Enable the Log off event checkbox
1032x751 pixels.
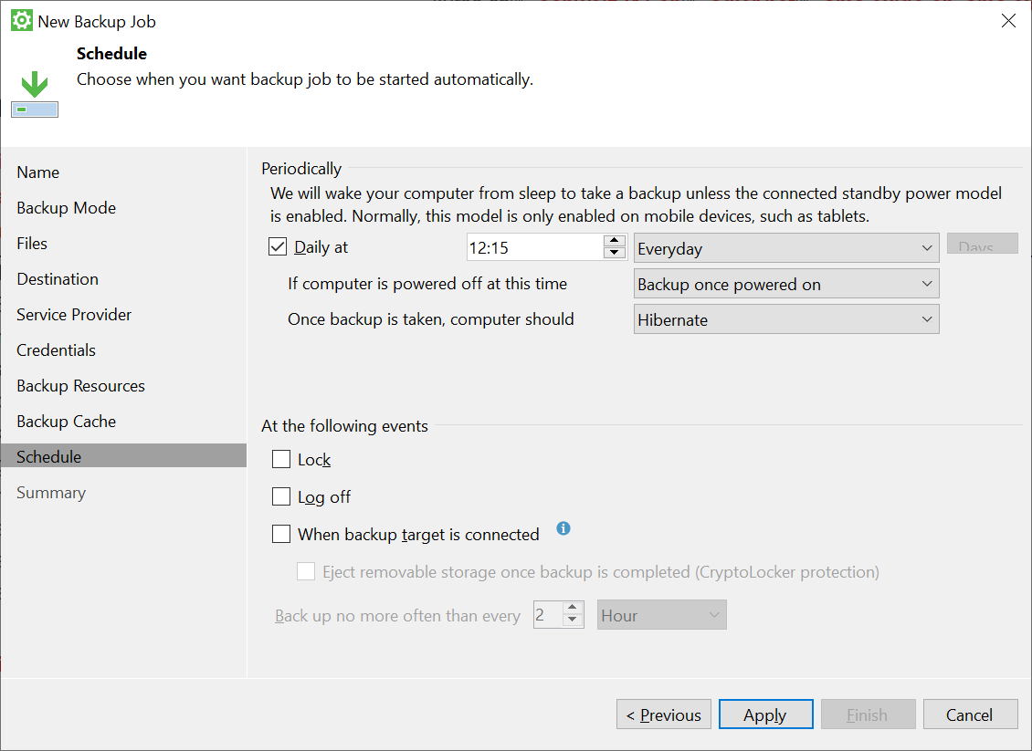coord(281,495)
